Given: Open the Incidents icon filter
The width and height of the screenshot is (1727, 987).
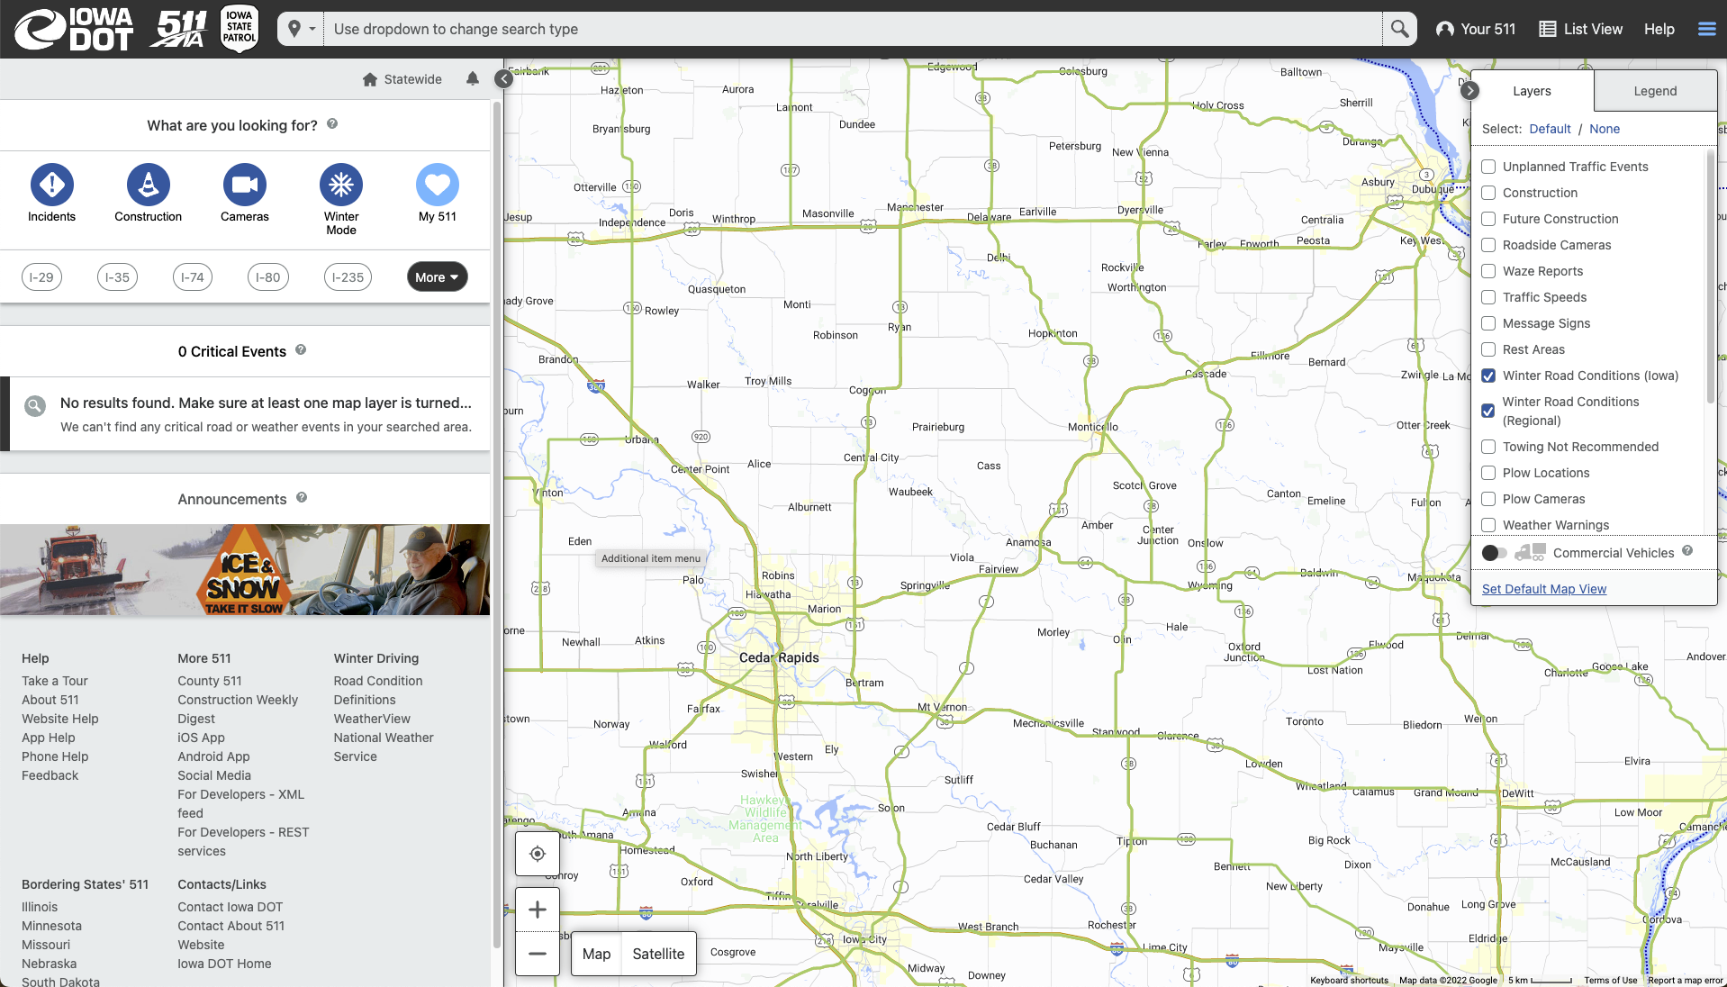Looking at the screenshot, I should coord(51,185).
